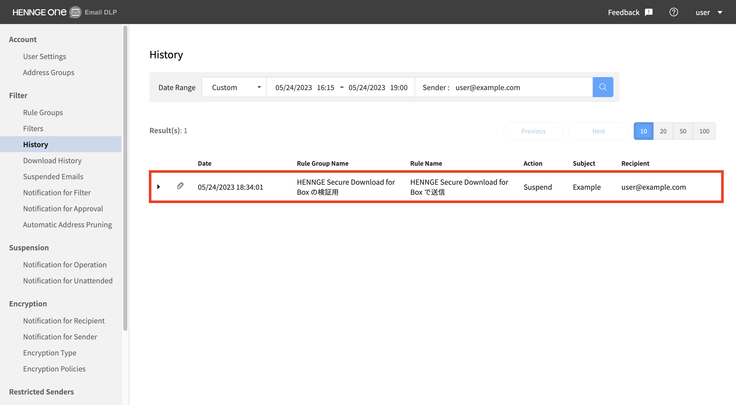Open Notification for Unattended
This screenshot has width=736, height=405.
point(68,281)
